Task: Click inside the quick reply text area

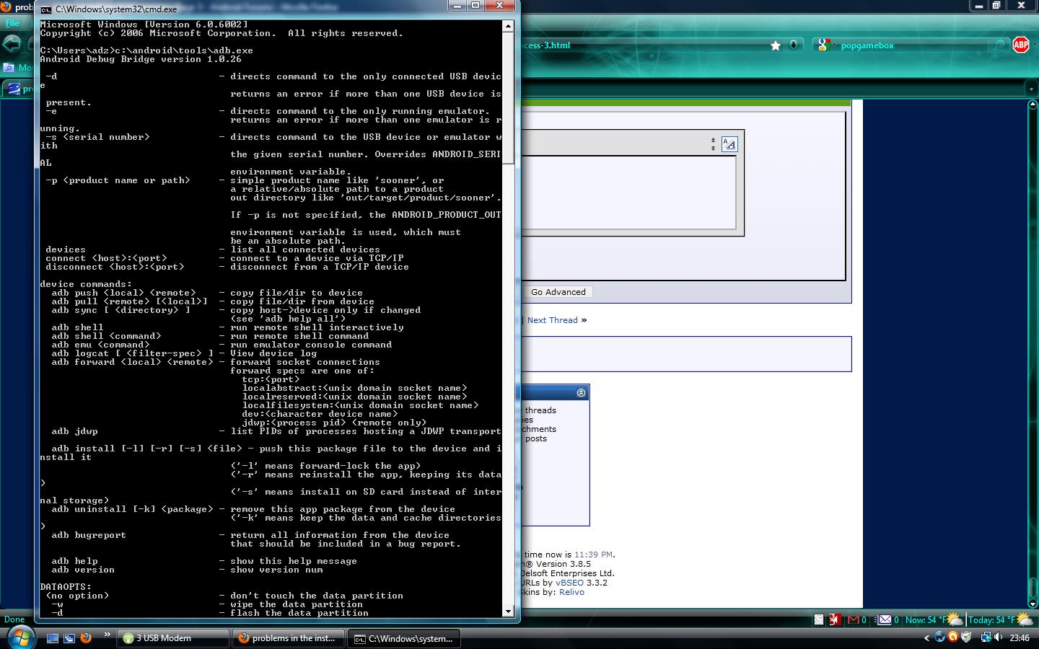Action: 628,192
